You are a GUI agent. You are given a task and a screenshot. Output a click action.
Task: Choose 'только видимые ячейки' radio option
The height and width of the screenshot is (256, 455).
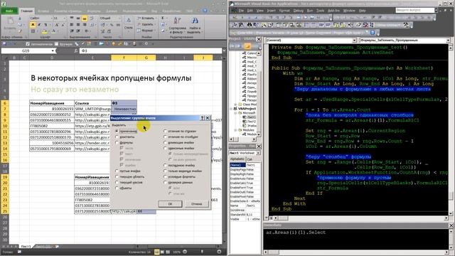166,171
